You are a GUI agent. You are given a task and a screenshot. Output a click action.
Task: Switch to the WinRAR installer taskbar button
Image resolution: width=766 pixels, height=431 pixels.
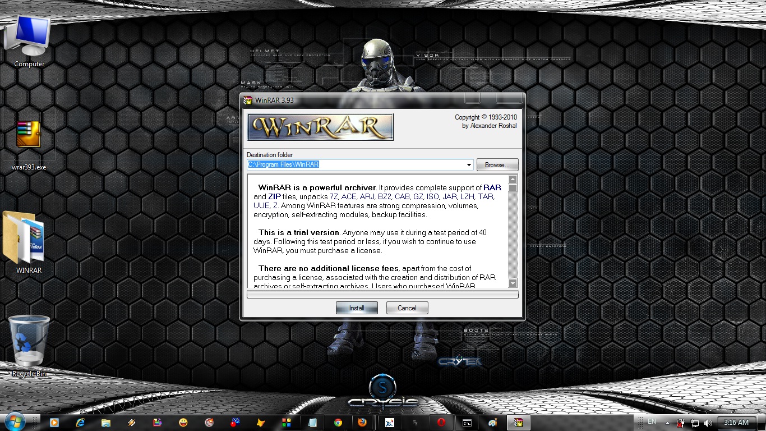tap(519, 423)
